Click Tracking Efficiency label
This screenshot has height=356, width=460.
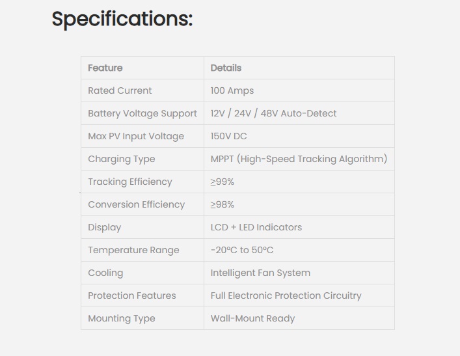pyautogui.click(x=130, y=182)
